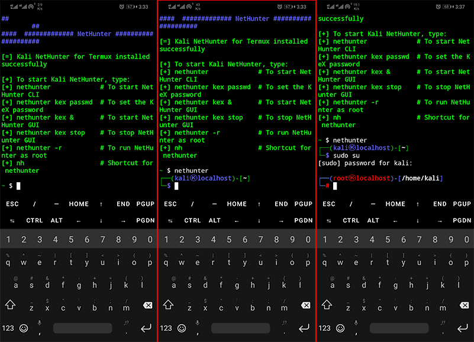Tap ALT key in the left phone screen
The width and height of the screenshot is (474, 342).
tap(57, 221)
